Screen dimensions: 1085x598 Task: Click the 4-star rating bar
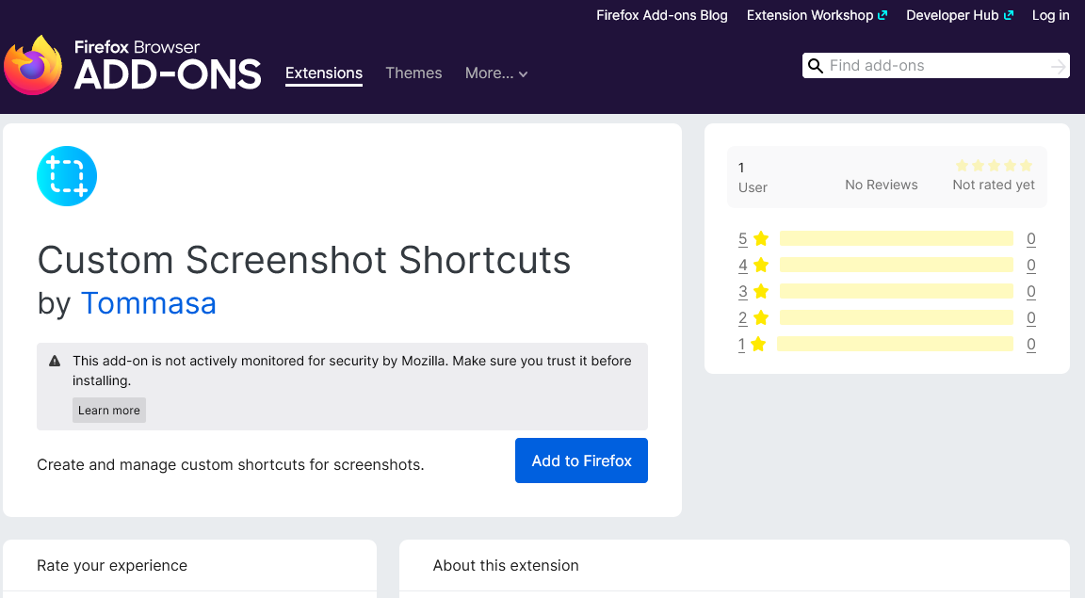(896, 265)
